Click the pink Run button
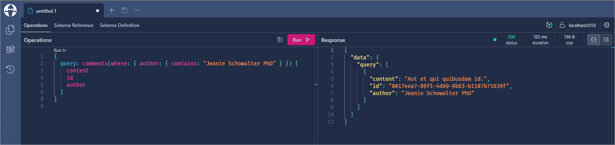This screenshot has height=145, width=615. [x=301, y=40]
